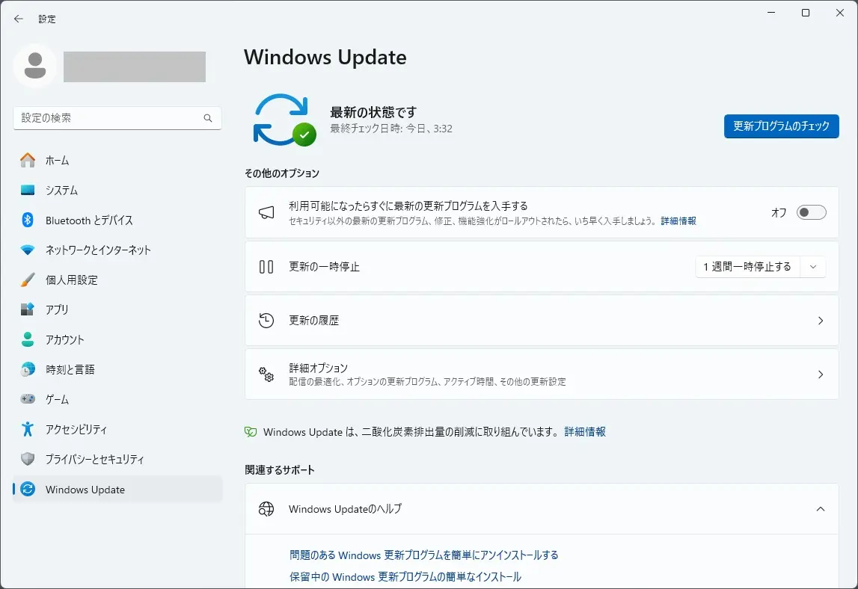
Task: Click the Windows Updateのヘルプ header text
Action: coord(346,509)
